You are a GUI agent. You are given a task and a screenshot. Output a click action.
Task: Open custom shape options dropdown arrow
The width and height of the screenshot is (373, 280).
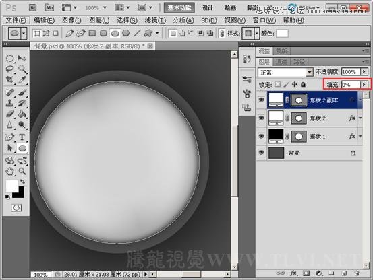click(157, 33)
